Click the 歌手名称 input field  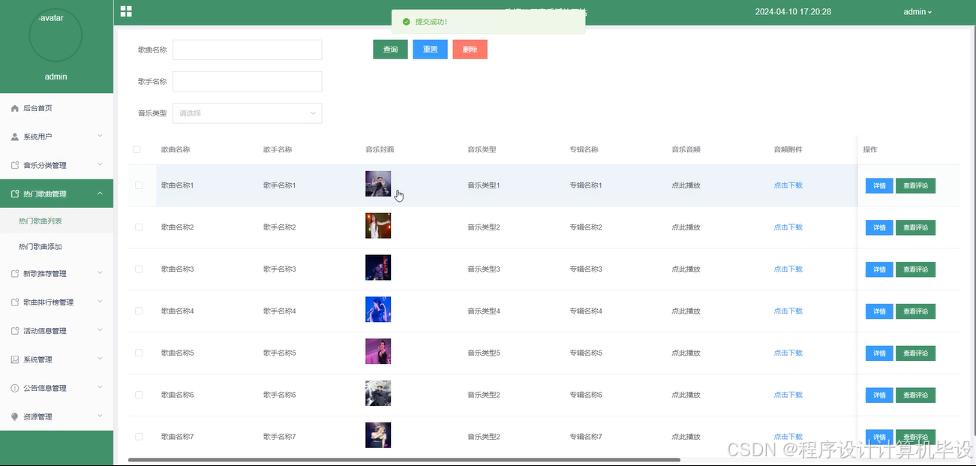pyautogui.click(x=247, y=81)
